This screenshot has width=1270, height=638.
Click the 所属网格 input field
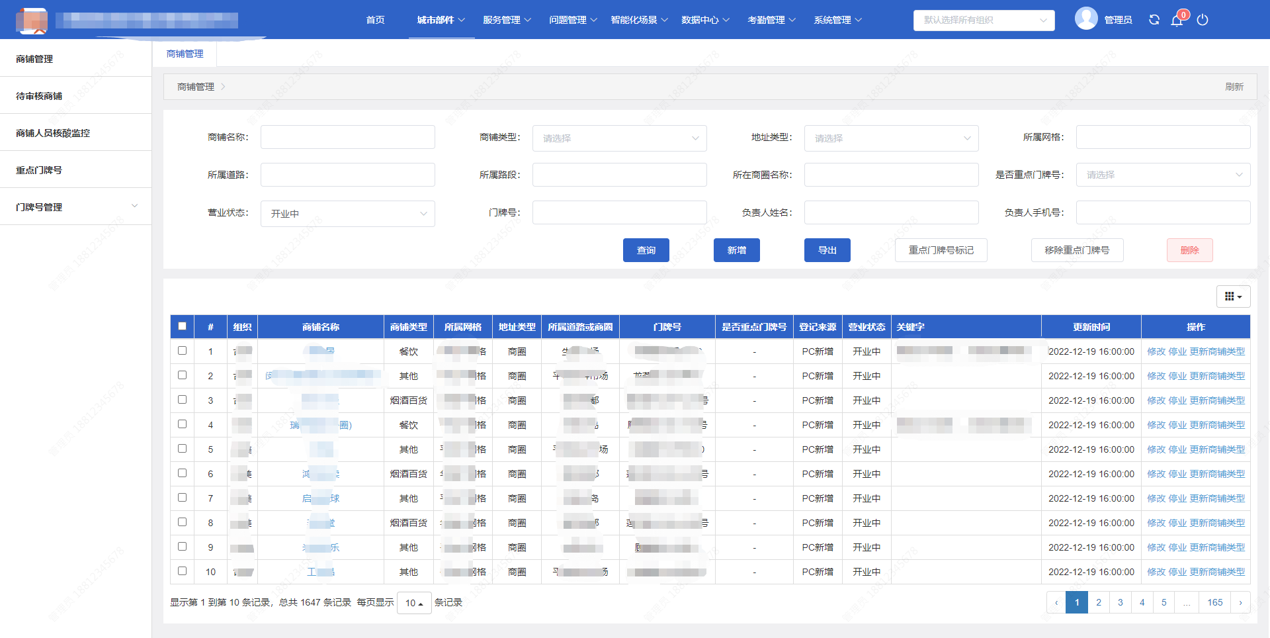tap(1164, 137)
